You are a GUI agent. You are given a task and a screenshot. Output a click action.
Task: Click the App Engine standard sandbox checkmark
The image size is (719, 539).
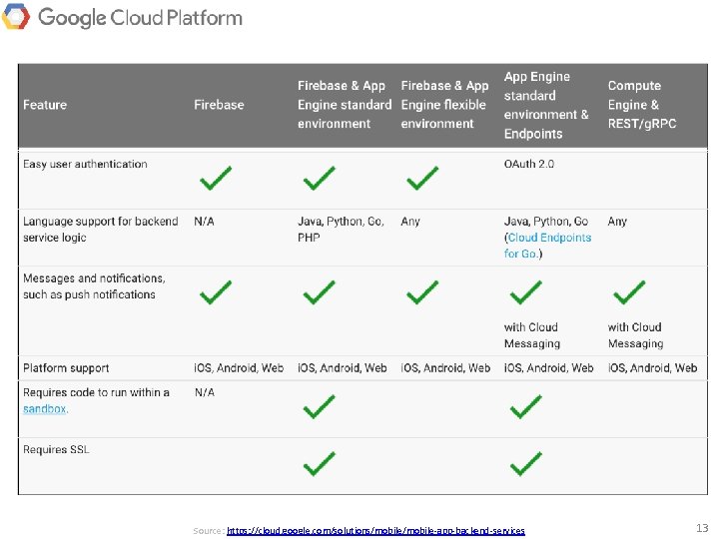coord(526,406)
